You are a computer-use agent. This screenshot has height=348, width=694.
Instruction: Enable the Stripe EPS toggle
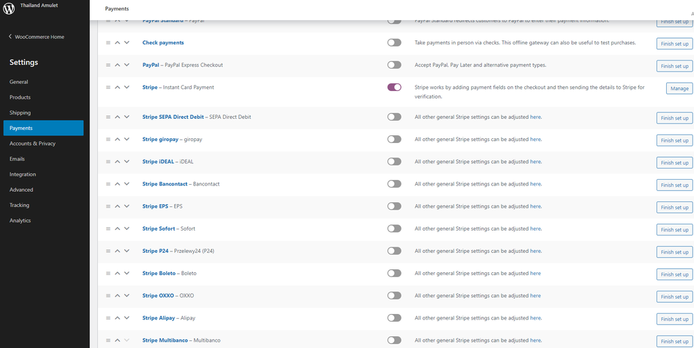394,206
